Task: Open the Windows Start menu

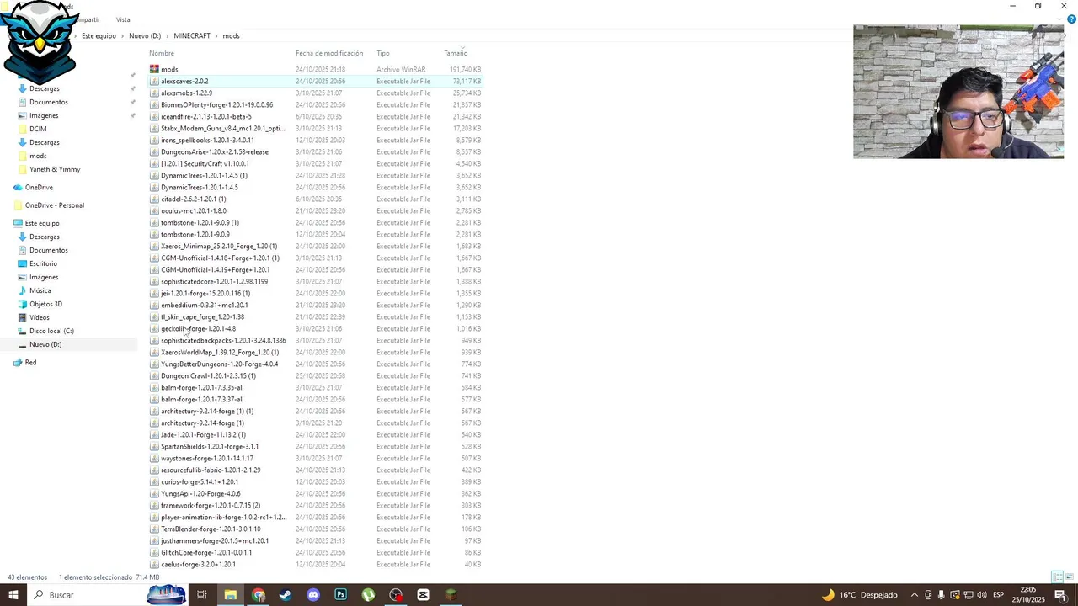Action: click(13, 595)
